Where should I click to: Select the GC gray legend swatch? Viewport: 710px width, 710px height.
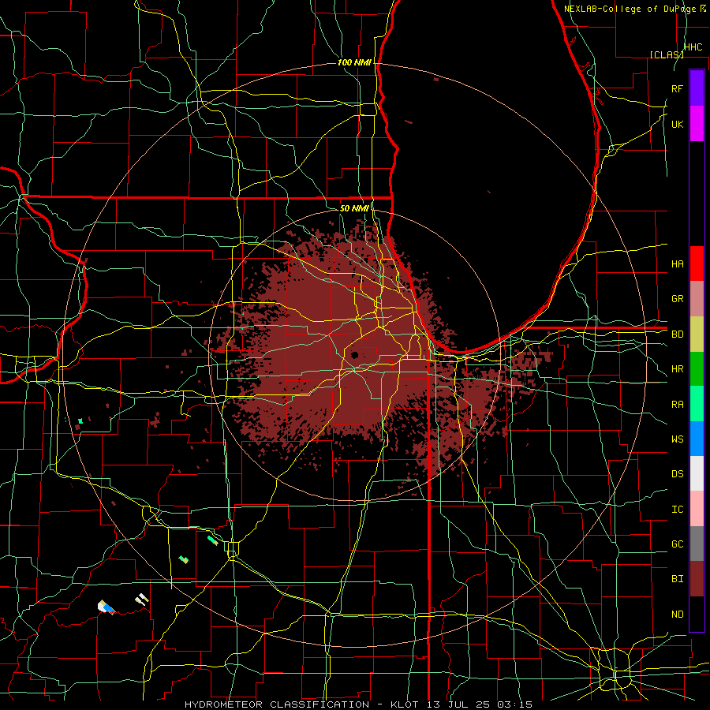[x=697, y=544]
